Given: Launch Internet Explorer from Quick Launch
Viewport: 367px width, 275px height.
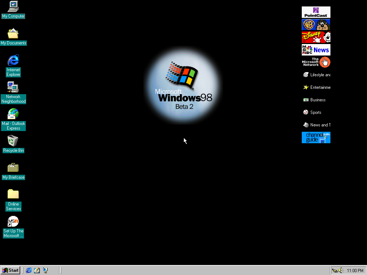Looking at the screenshot, I should point(29,270).
